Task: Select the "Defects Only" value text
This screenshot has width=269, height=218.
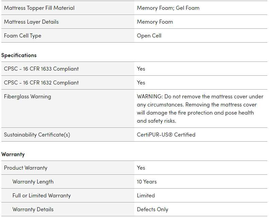Action: (x=152, y=209)
